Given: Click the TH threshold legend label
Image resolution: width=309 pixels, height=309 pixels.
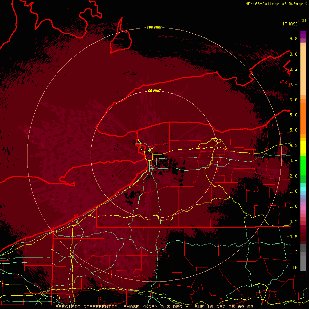Looking at the screenshot, I should click(295, 267).
